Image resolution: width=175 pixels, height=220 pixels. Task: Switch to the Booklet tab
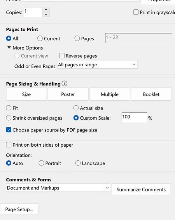point(151,94)
